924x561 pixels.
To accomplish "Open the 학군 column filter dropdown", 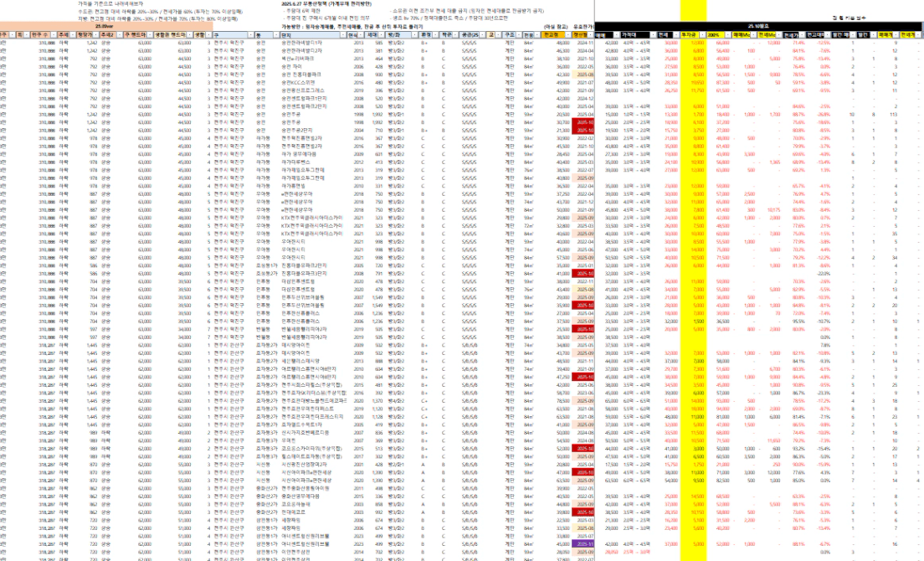I will [x=454, y=35].
